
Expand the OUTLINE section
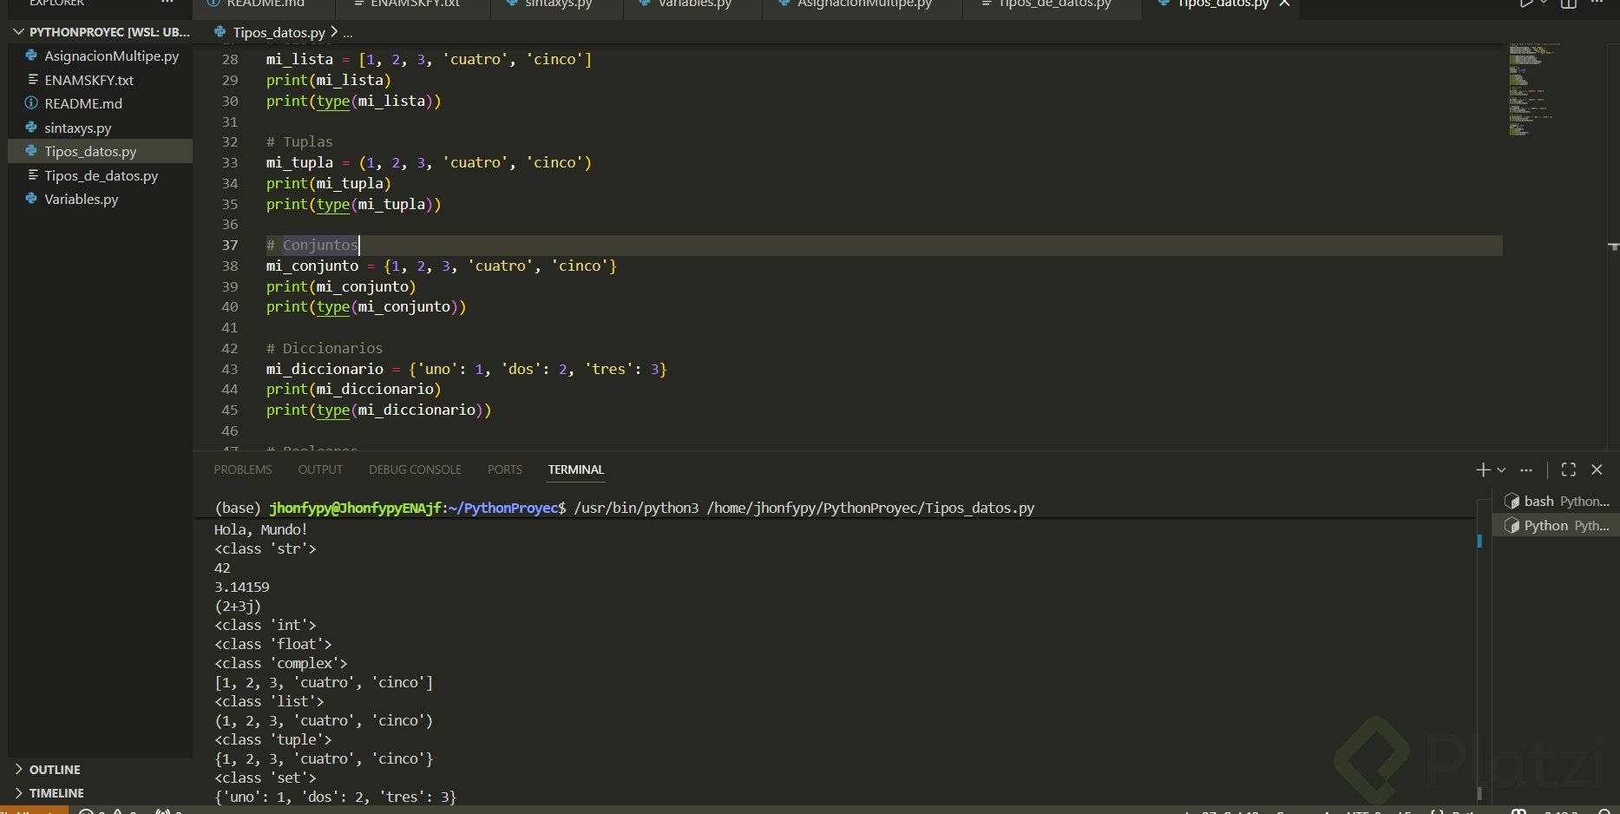[x=54, y=770]
